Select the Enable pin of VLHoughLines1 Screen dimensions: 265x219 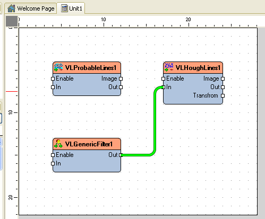click(x=163, y=78)
